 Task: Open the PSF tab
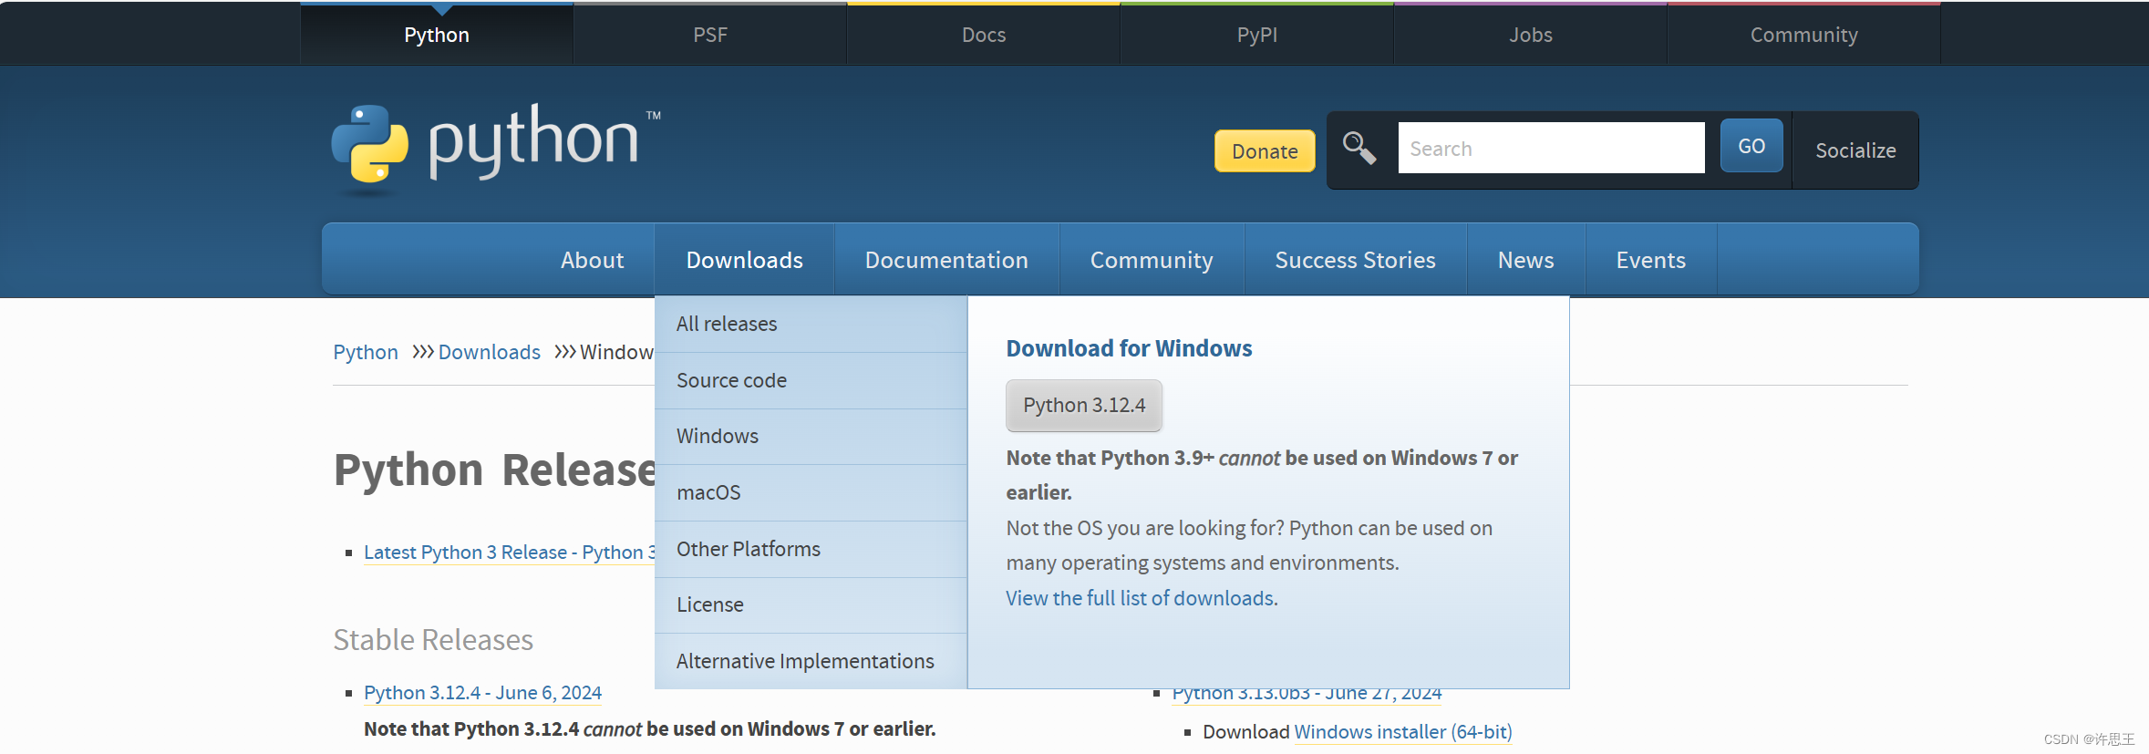point(710,35)
